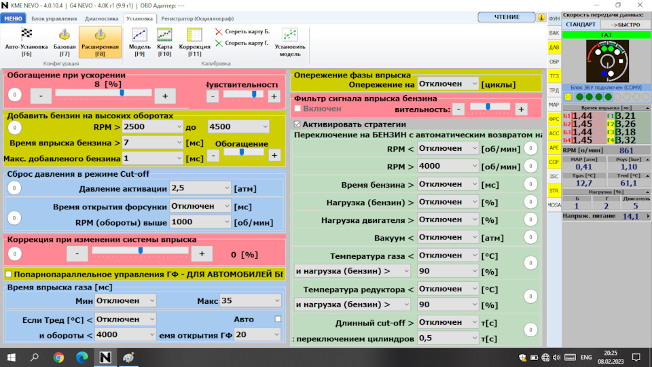Click Стереть карту Б. red cross

tap(219, 32)
